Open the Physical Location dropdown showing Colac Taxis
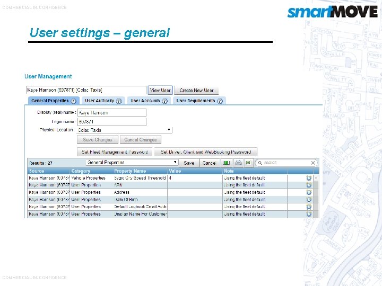The image size is (382, 286). coord(124,130)
